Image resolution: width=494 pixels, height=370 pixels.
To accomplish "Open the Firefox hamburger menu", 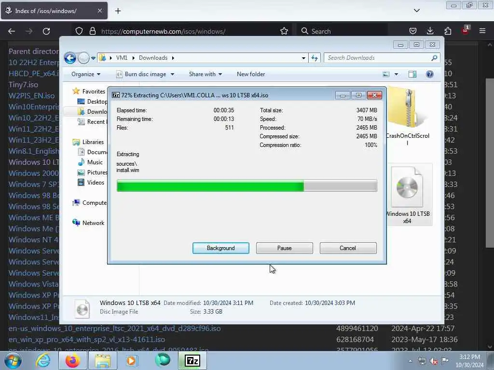I will (x=482, y=31).
